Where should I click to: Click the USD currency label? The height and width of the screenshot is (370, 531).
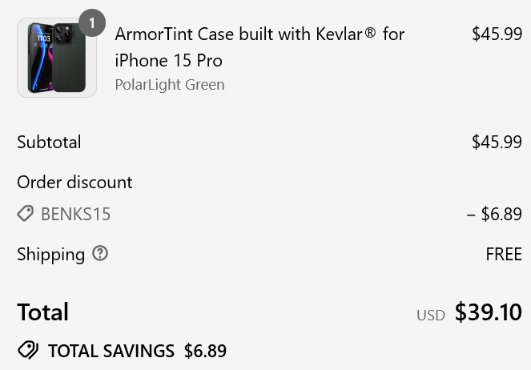tap(431, 316)
